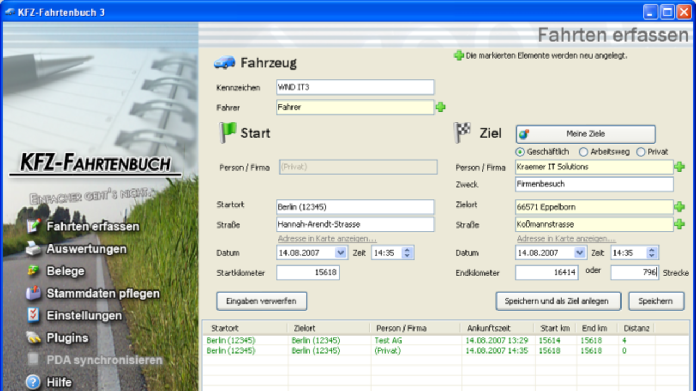
Task: Go to Einstellungen in the sidebar
Action: point(84,316)
